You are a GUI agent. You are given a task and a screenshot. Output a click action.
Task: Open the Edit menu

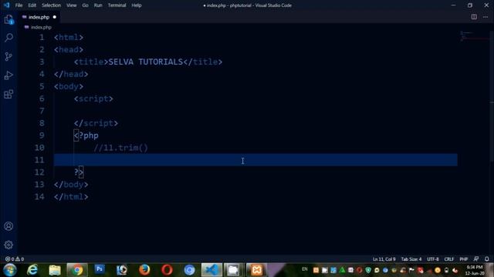tap(32, 5)
